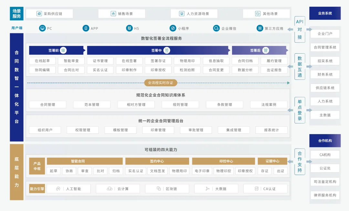Click the 检测拍照 box

point(187,70)
